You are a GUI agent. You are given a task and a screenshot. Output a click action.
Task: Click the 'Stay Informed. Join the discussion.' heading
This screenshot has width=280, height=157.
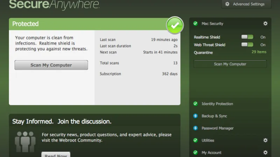(x=62, y=121)
